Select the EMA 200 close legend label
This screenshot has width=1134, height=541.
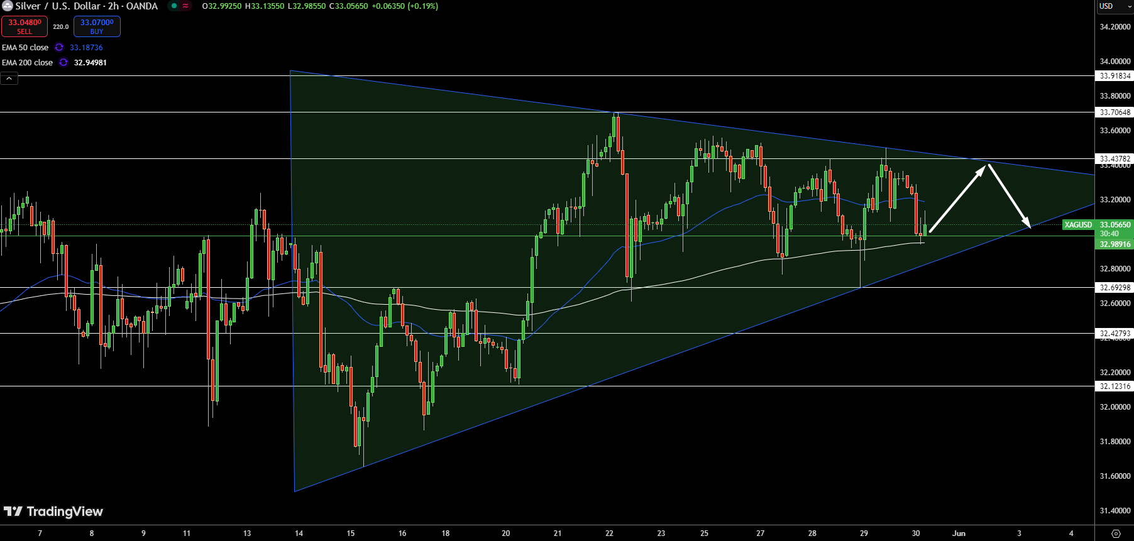(28, 63)
